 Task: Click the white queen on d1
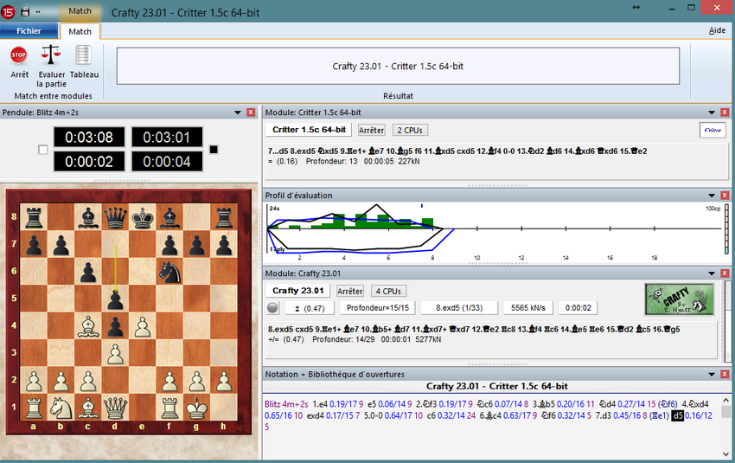tap(115, 408)
